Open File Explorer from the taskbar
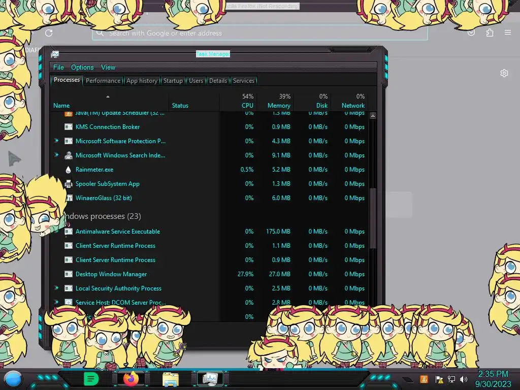The width and height of the screenshot is (520, 390). pyautogui.click(x=171, y=379)
